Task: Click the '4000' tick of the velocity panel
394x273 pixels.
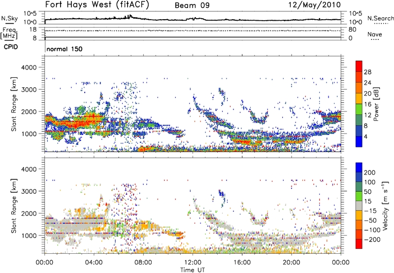Action: [x=29, y=169]
